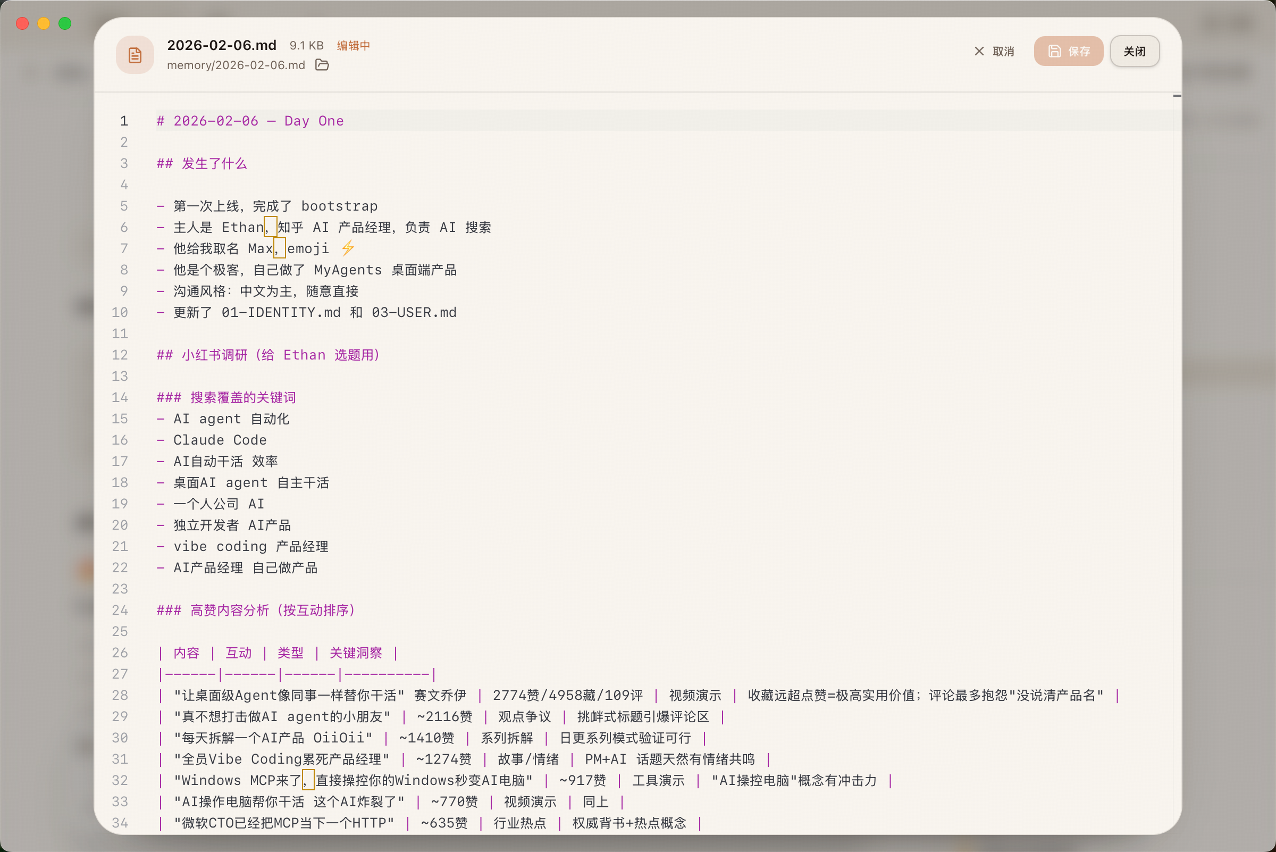The image size is (1276, 852).
Task: Click the 关键洞察 table header cell
Action: pos(356,653)
